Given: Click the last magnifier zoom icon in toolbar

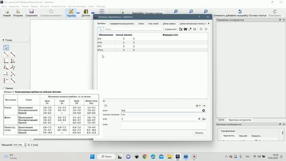Looking at the screenshot, I should [206, 11].
